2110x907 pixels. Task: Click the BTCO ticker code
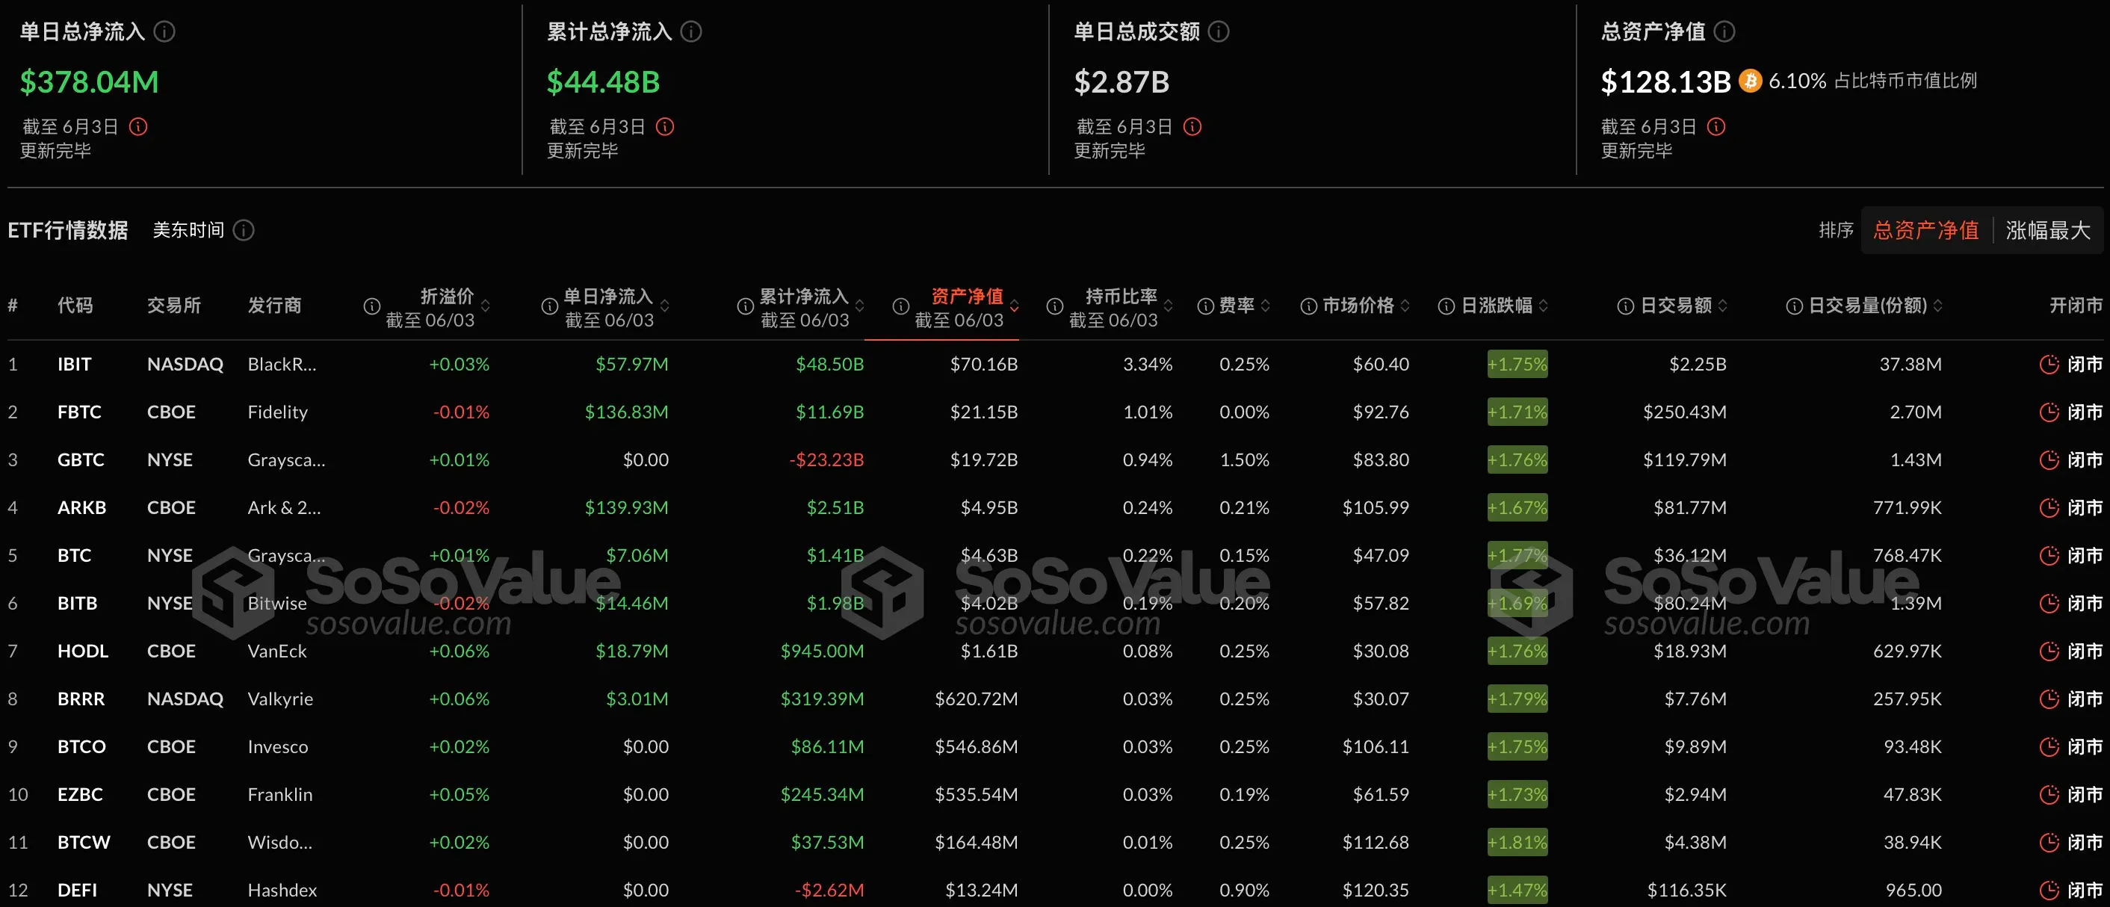81,747
